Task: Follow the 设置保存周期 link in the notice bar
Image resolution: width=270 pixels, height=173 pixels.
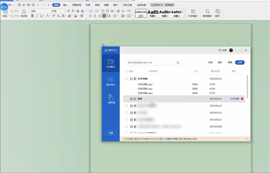Action: 171,139
